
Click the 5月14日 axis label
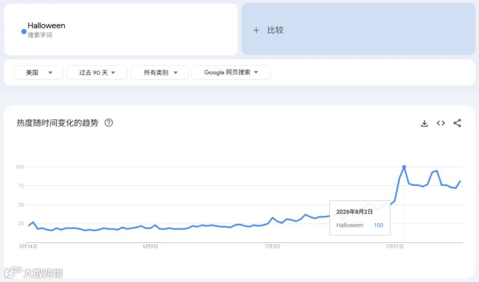pyautogui.click(x=28, y=246)
